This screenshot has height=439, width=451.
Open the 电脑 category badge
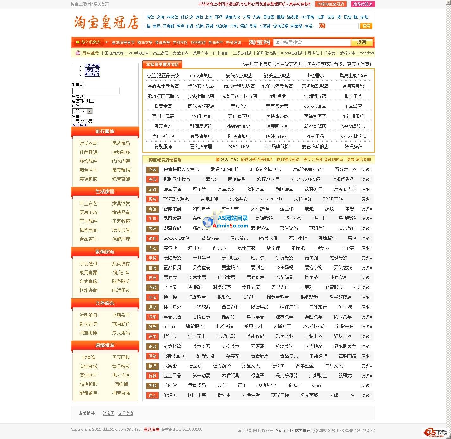152,209
